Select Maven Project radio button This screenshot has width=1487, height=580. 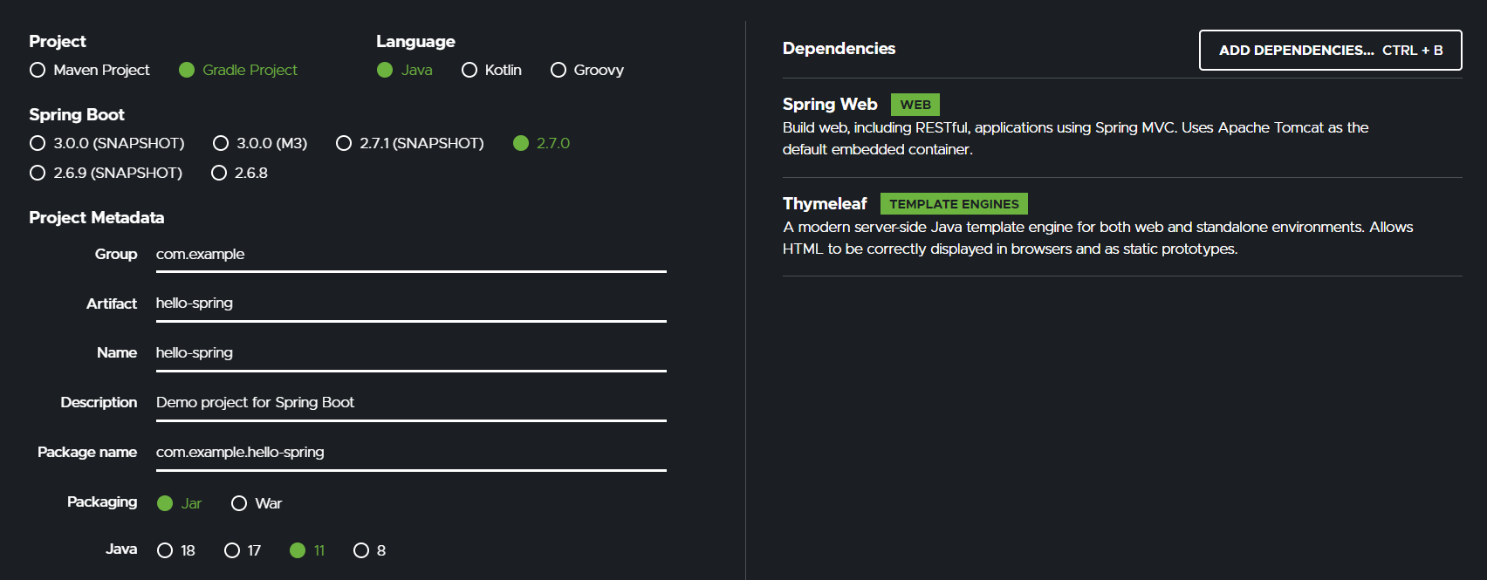(x=38, y=70)
